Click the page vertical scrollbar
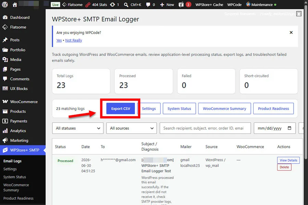Image resolution: width=308 pixels, height=205 pixels. click(306, 82)
